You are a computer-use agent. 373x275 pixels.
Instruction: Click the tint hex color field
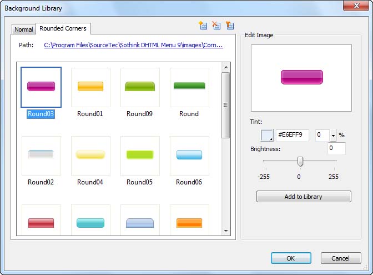(x=293, y=135)
